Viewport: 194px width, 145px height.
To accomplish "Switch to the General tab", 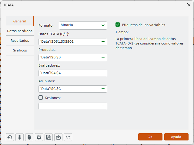I will pos(20,21).
